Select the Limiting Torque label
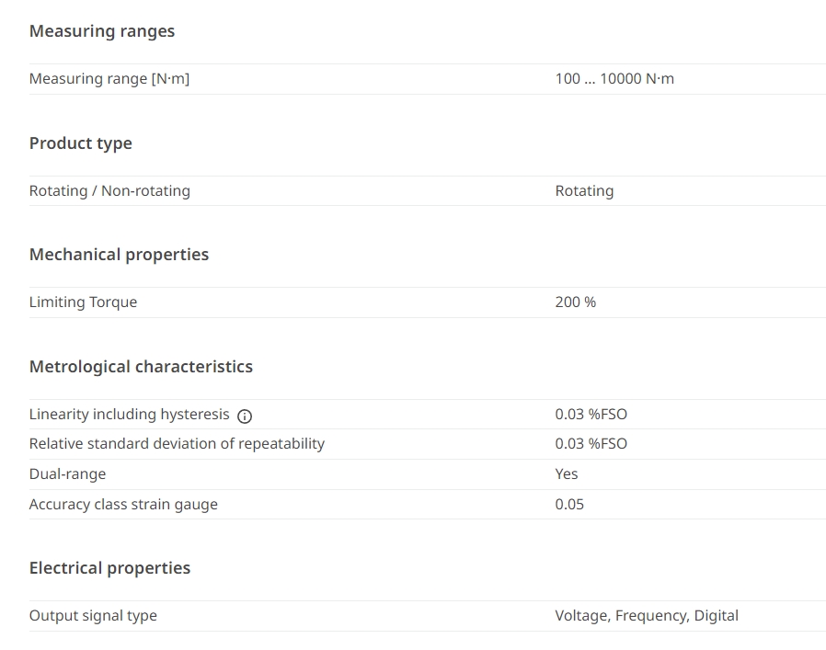 [83, 302]
